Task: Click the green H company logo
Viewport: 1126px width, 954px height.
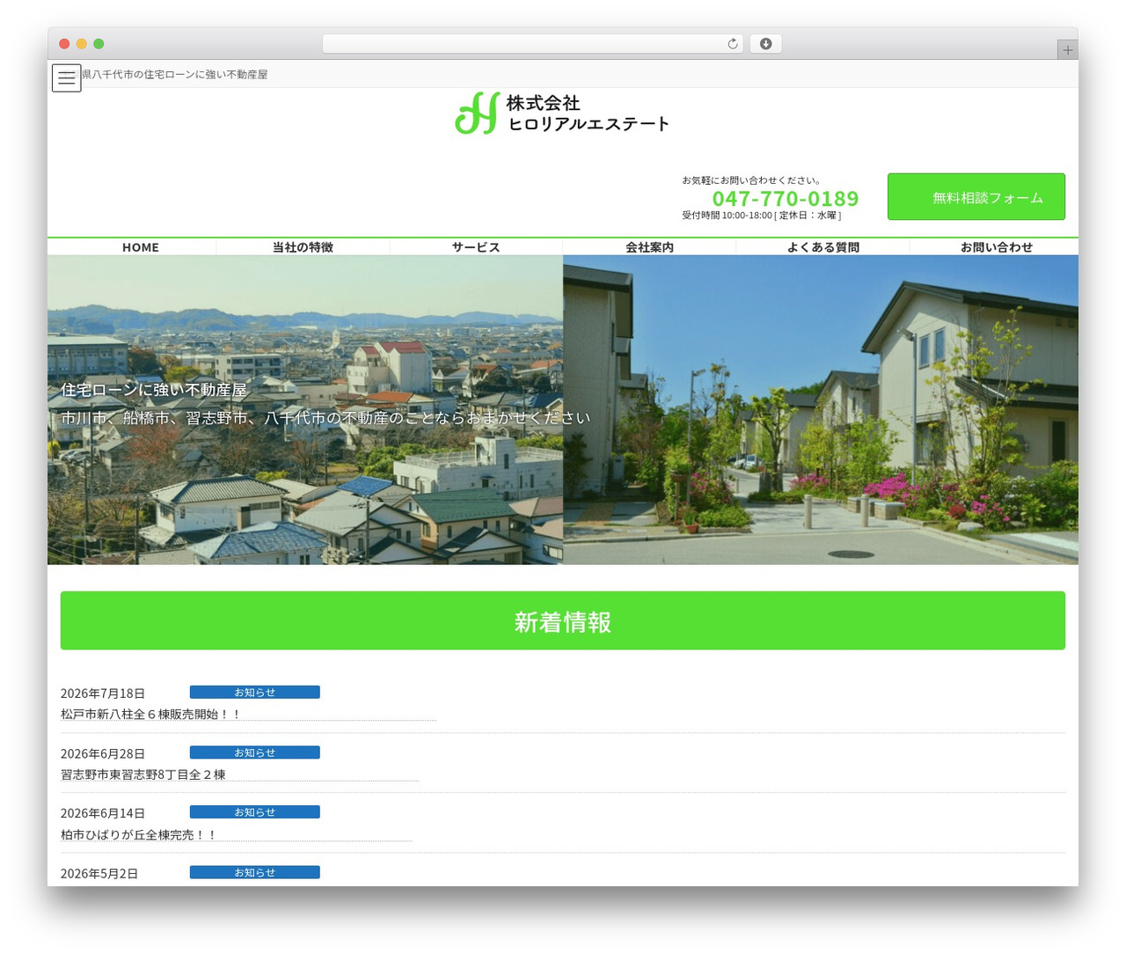Action: (x=478, y=113)
